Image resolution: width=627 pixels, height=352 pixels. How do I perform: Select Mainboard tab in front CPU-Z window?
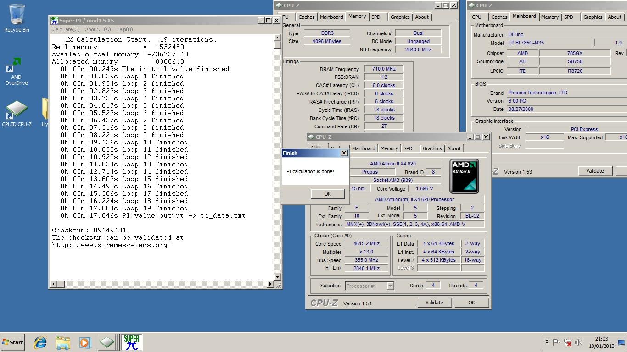[364, 148]
